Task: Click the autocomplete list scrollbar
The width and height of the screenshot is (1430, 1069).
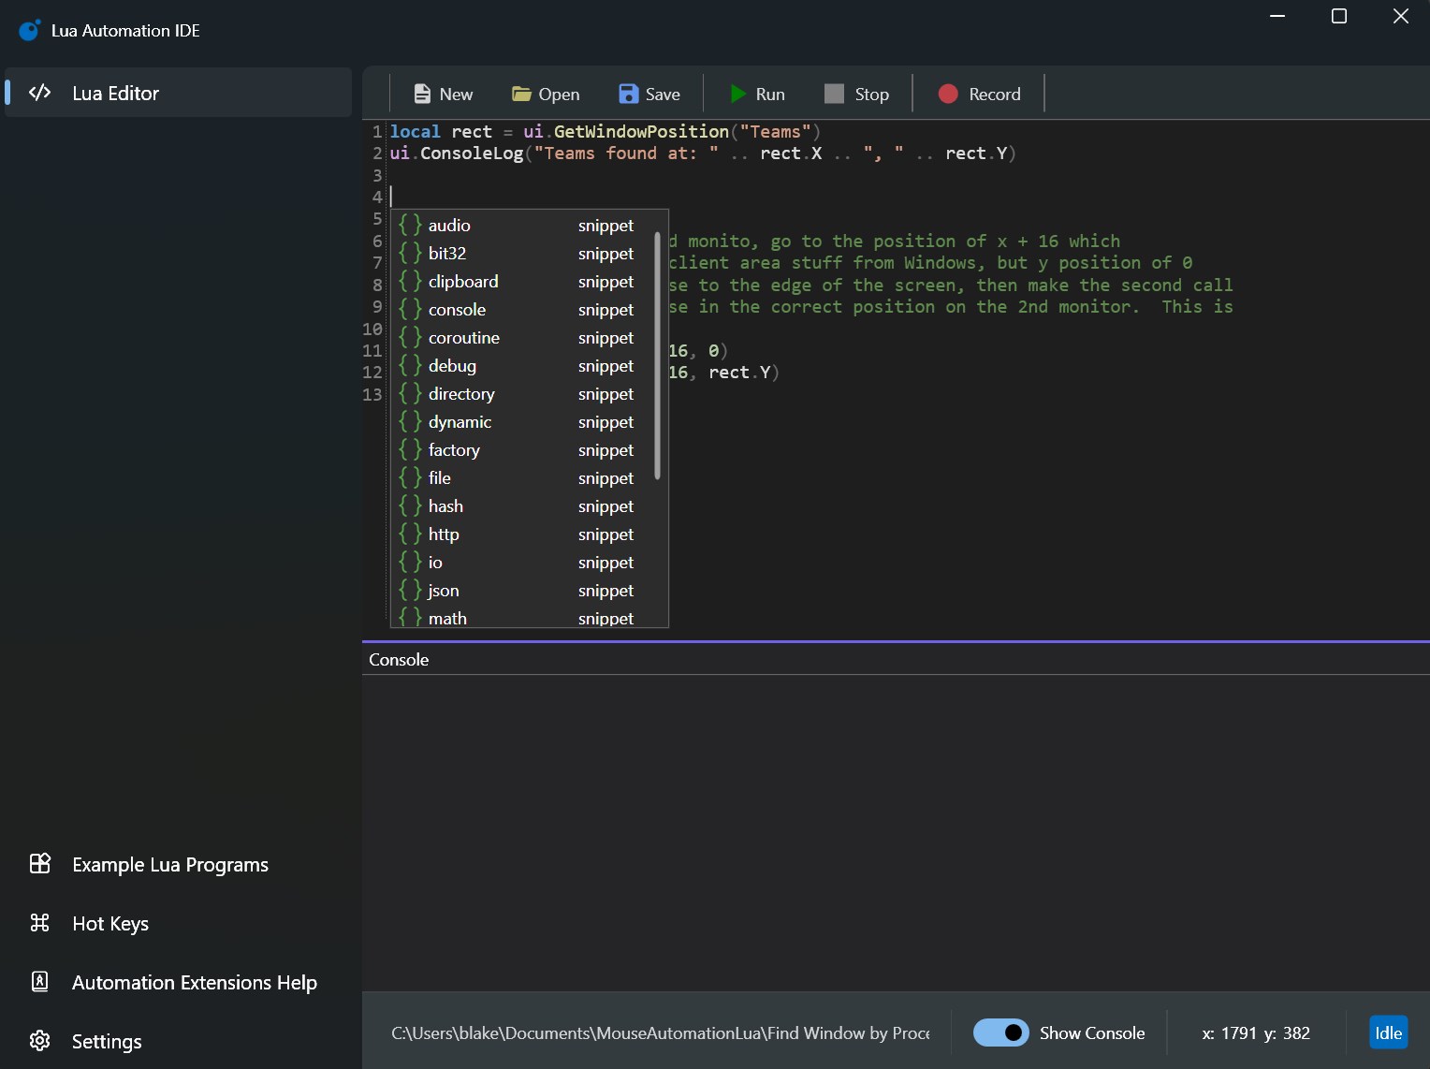Action: point(658,356)
